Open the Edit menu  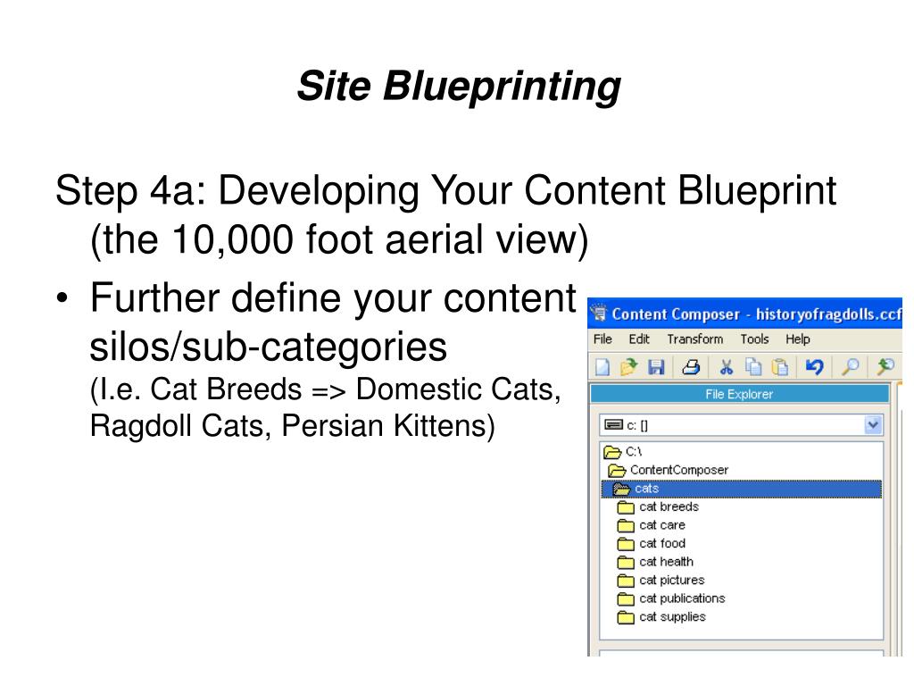tap(639, 339)
